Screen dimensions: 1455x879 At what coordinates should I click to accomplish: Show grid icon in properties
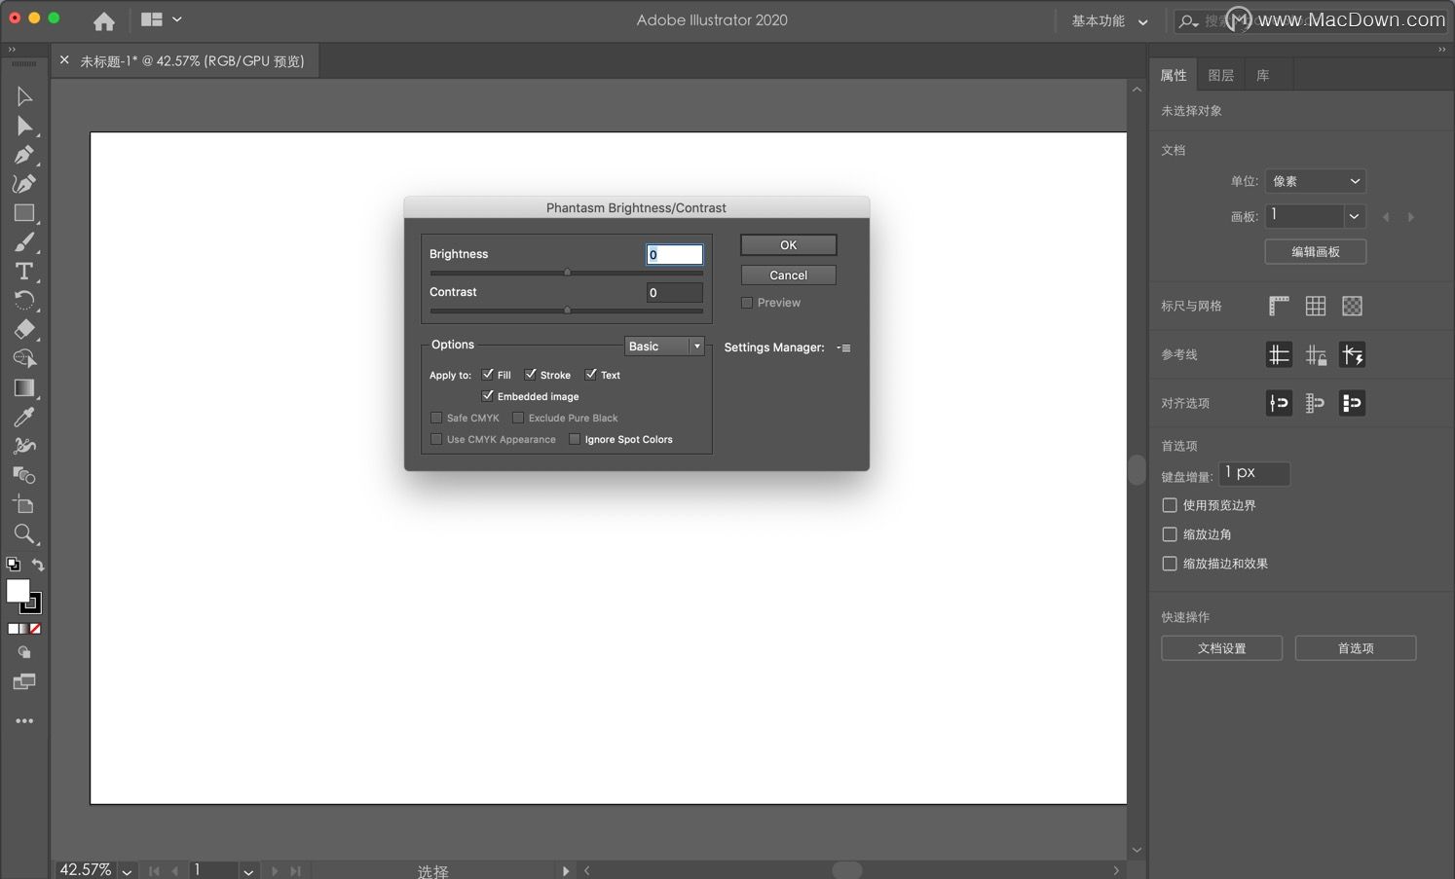(1316, 306)
